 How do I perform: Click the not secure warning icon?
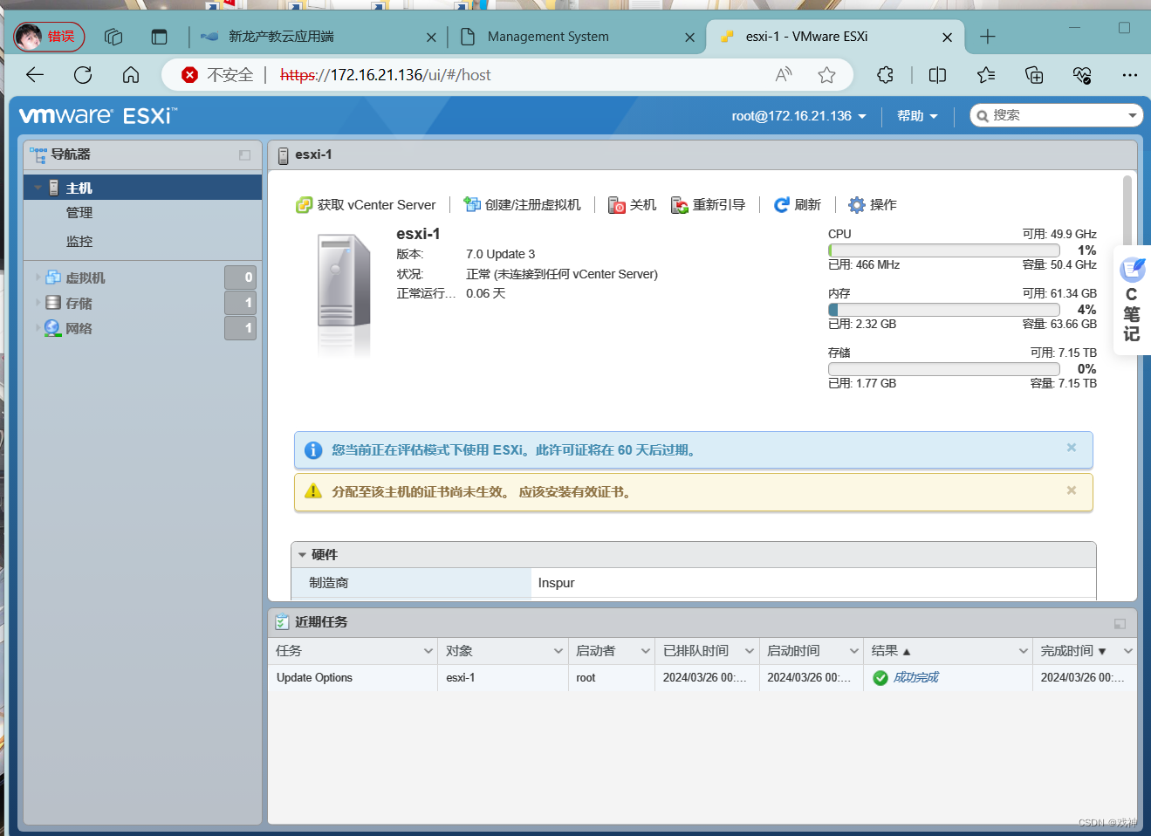tap(190, 75)
